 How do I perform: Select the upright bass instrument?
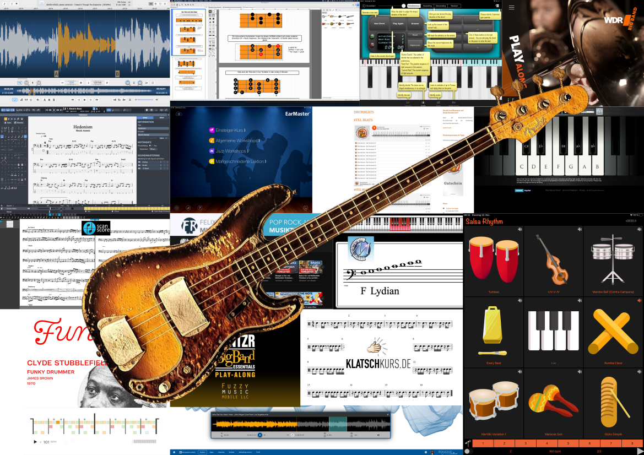click(x=553, y=260)
